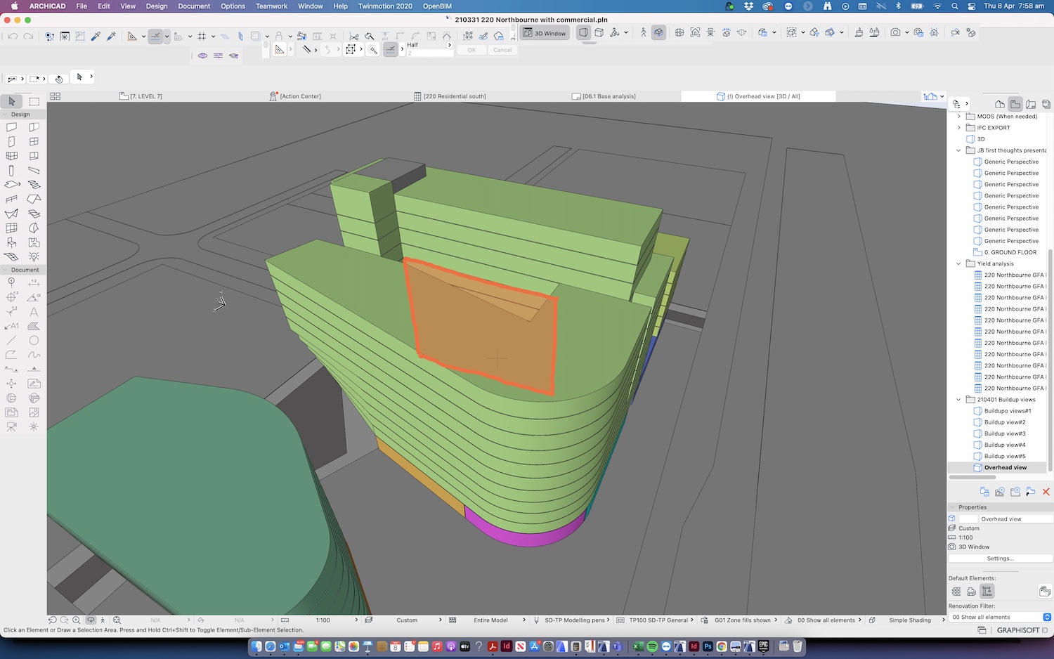
Task: Select the Arrow selection tool in toolbox
Action: pos(12,102)
